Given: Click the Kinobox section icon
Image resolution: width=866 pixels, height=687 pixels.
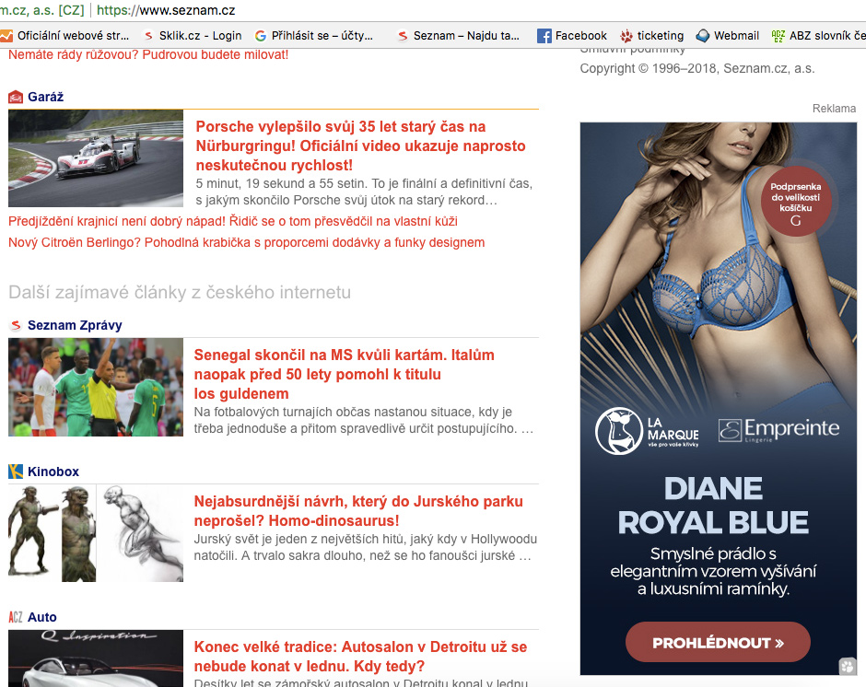Looking at the screenshot, I should 16,472.
